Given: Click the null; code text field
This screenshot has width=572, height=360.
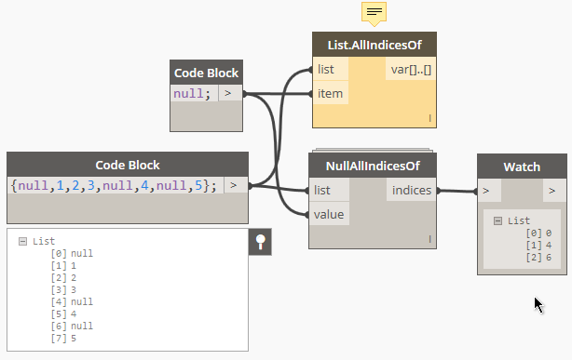Looking at the screenshot, I should coord(194,93).
